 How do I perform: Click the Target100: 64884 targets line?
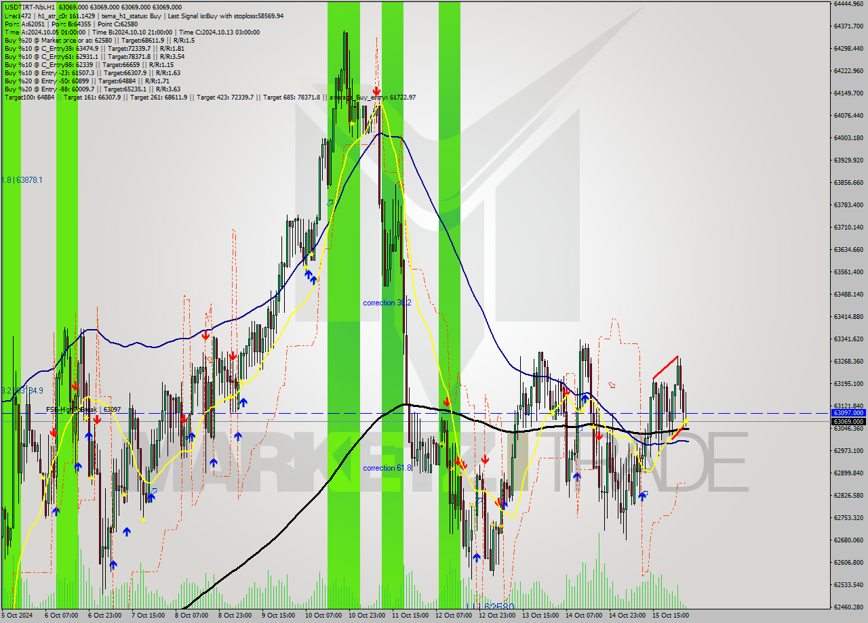(210, 98)
